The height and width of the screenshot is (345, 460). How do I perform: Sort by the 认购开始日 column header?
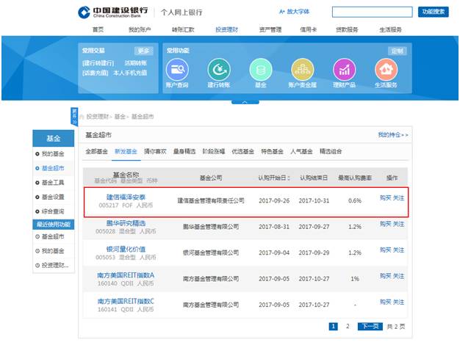click(274, 178)
